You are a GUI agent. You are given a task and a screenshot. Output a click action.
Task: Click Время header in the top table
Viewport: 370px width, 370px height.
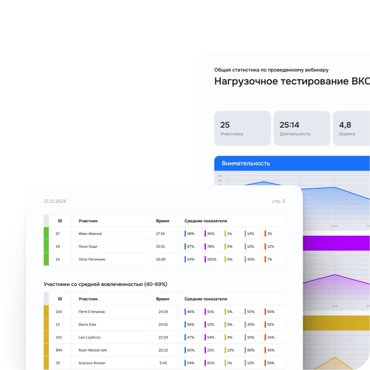click(x=162, y=221)
